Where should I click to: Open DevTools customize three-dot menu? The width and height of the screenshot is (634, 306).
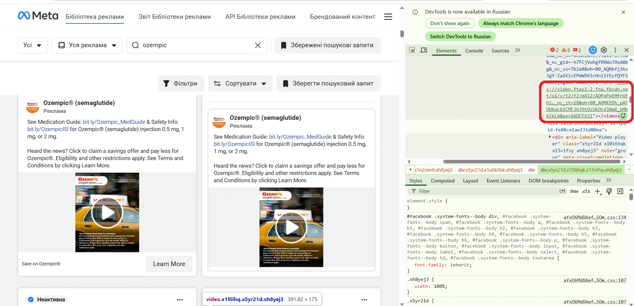point(615,50)
